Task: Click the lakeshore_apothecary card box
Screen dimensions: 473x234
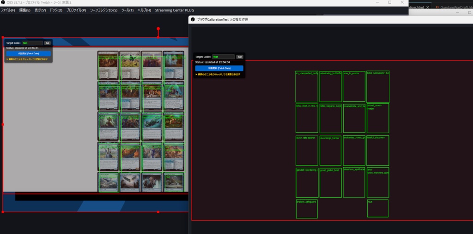Action: click(354, 182)
